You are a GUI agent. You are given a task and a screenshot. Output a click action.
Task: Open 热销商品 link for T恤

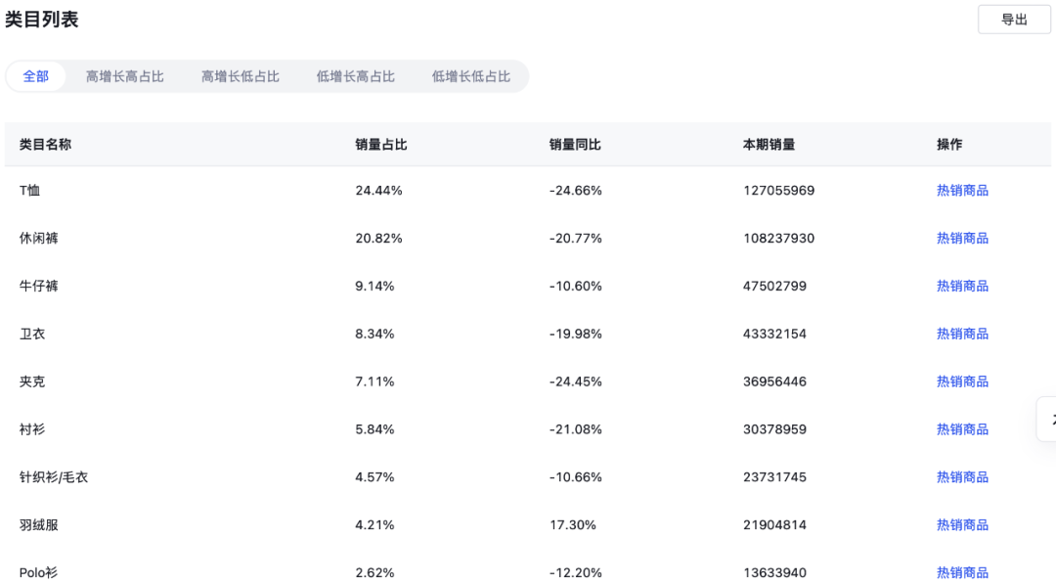(962, 191)
